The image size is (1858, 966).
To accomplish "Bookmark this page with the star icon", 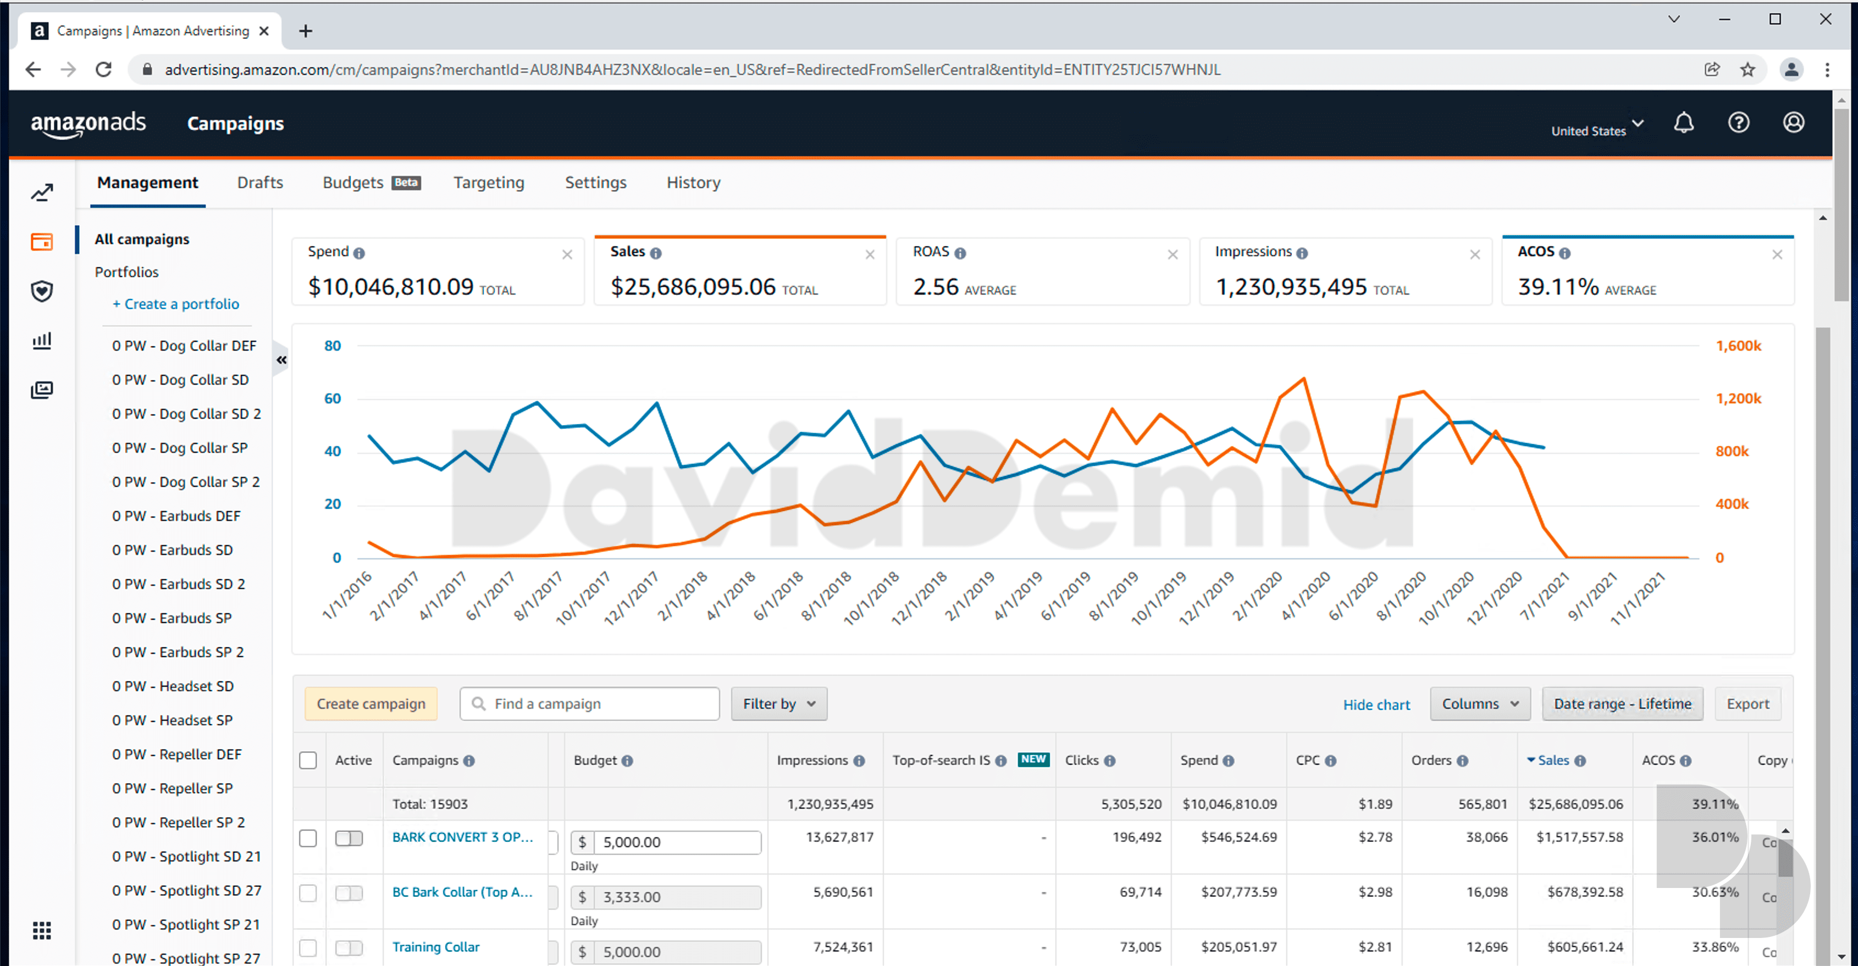I will (1747, 70).
